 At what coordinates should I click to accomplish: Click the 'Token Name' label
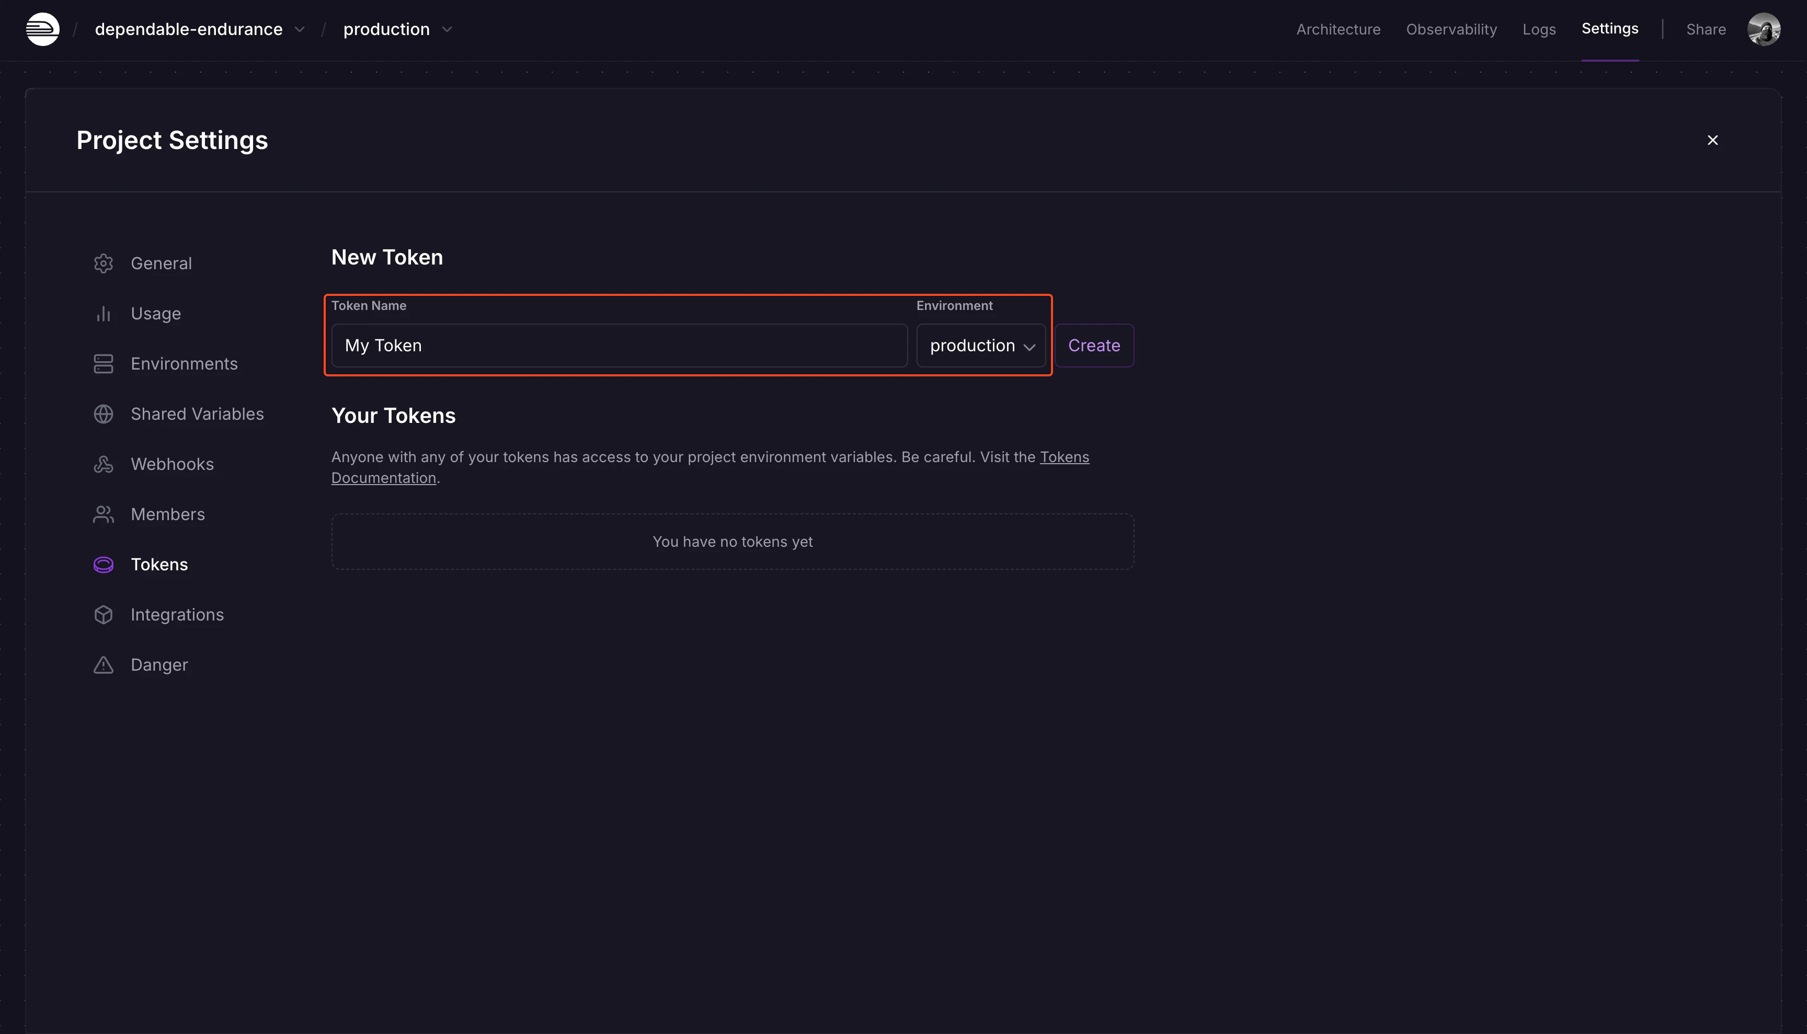(x=369, y=306)
